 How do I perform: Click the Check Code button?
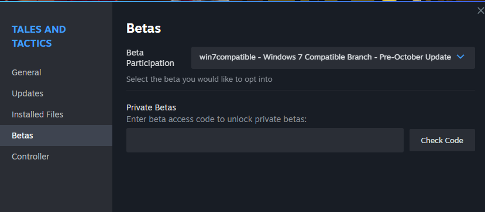click(x=442, y=140)
